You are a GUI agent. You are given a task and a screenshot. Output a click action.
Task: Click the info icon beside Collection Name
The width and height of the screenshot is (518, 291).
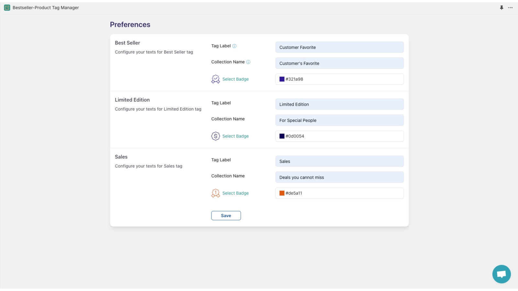pyautogui.click(x=248, y=62)
